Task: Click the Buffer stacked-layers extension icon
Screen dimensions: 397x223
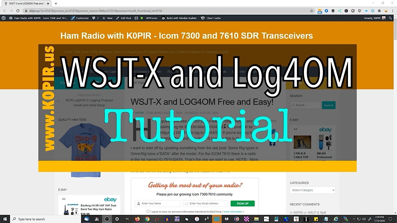Action: (333, 11)
